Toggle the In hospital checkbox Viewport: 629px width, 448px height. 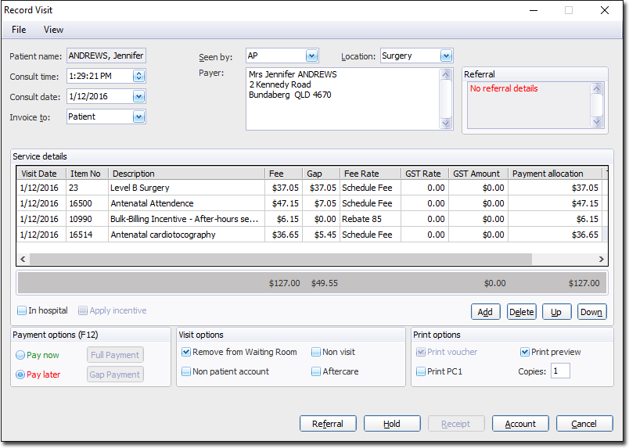tap(23, 311)
